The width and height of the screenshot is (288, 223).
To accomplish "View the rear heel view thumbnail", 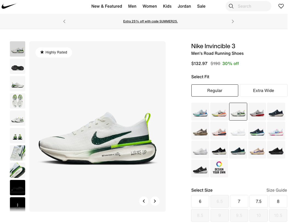I will pos(18,136).
